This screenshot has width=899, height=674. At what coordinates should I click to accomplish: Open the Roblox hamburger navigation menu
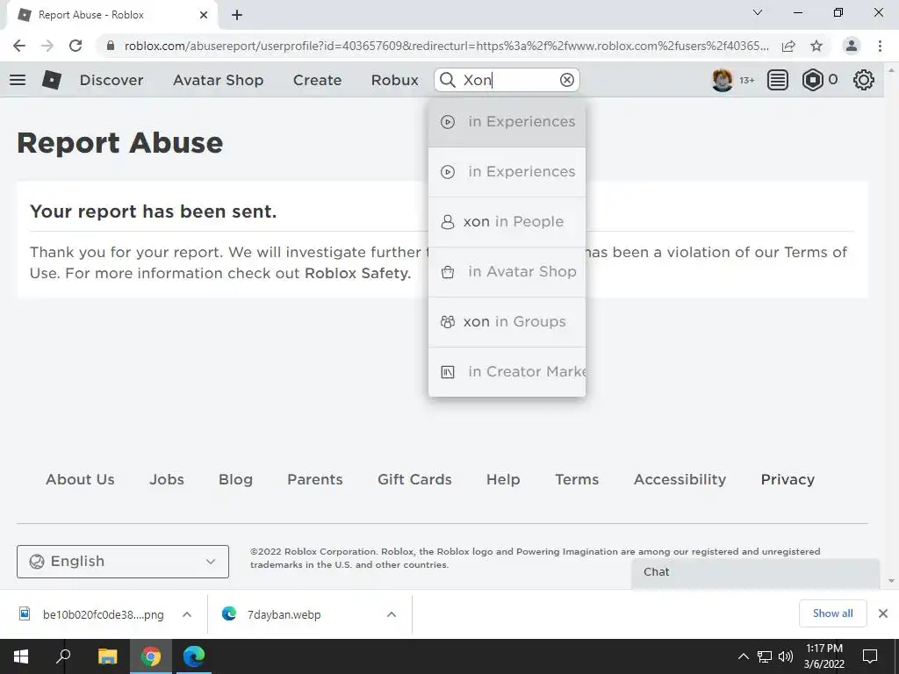click(18, 80)
